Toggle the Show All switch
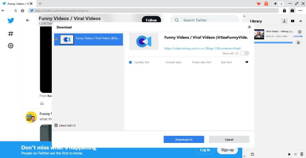 pos(245,53)
